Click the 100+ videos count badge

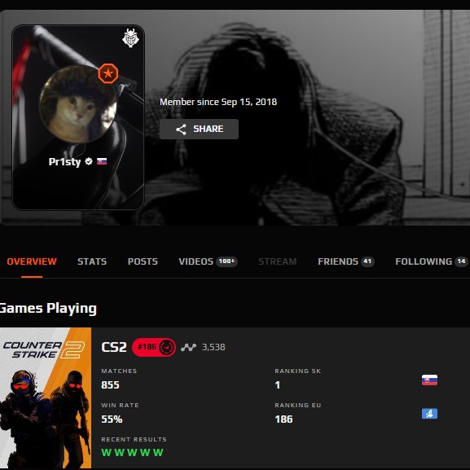point(227,261)
